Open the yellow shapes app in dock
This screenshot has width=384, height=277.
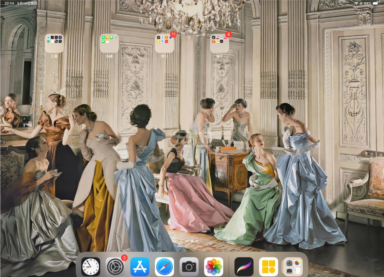coord(268,267)
